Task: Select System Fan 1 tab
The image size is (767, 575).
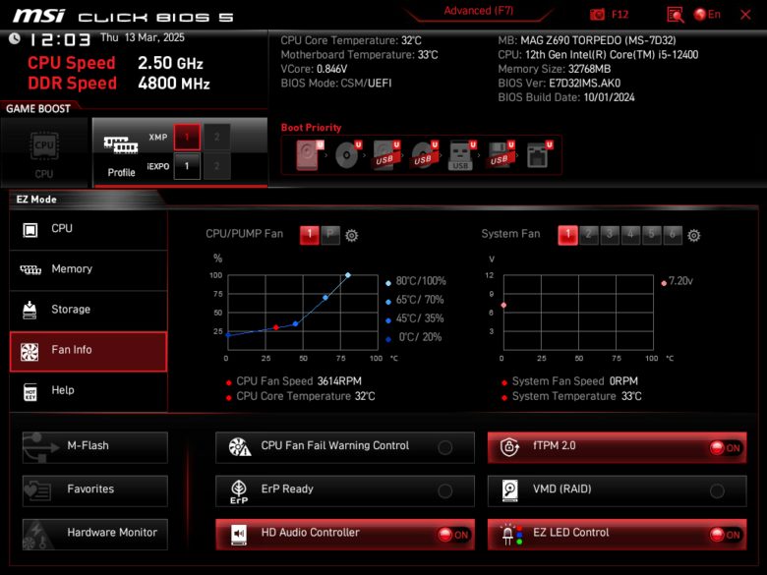Action: [567, 235]
